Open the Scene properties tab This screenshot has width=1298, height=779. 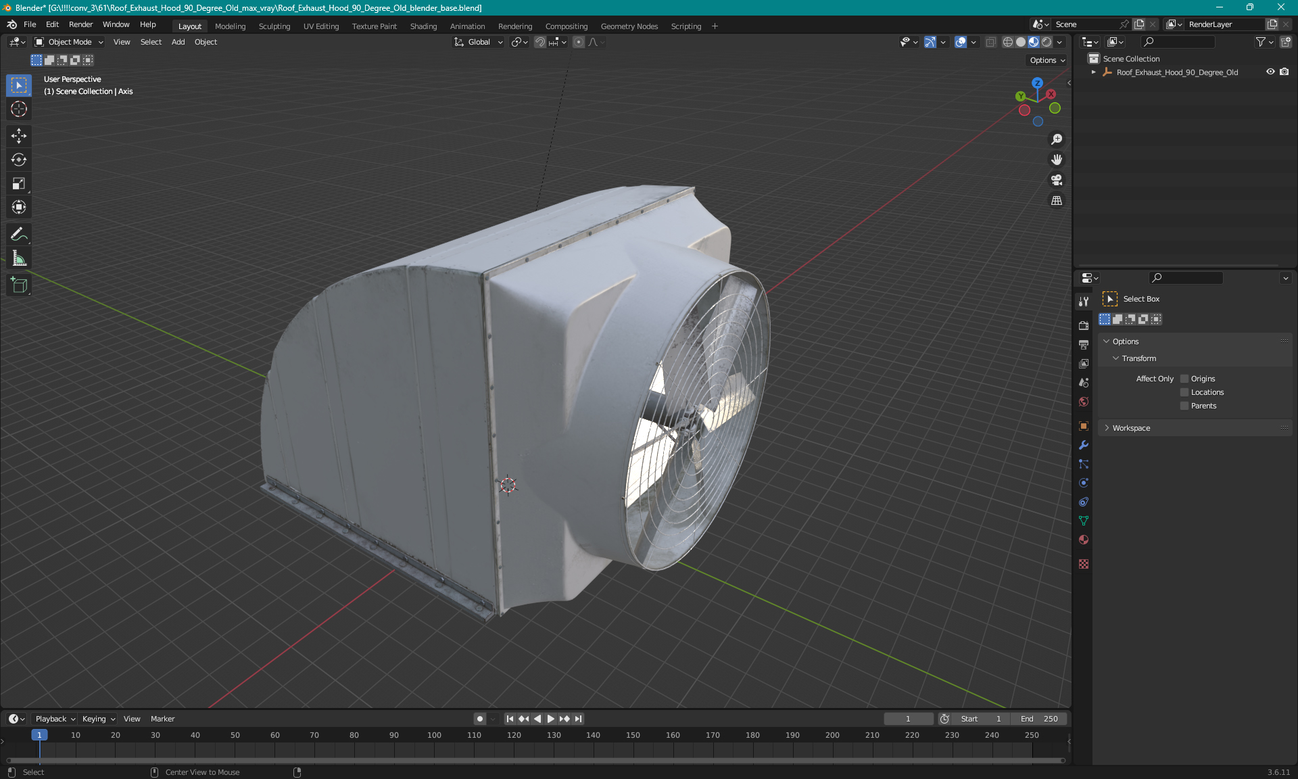click(1084, 382)
